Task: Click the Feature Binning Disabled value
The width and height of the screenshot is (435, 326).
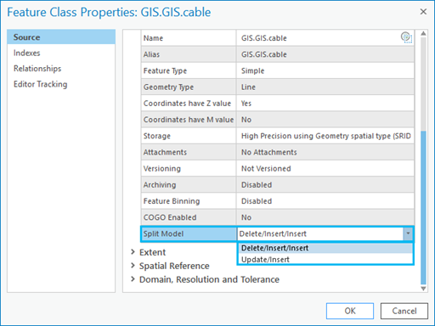Action: (x=257, y=201)
